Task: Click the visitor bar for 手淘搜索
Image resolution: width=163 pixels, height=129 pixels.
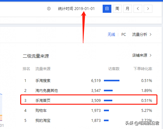Action: coord(112,80)
